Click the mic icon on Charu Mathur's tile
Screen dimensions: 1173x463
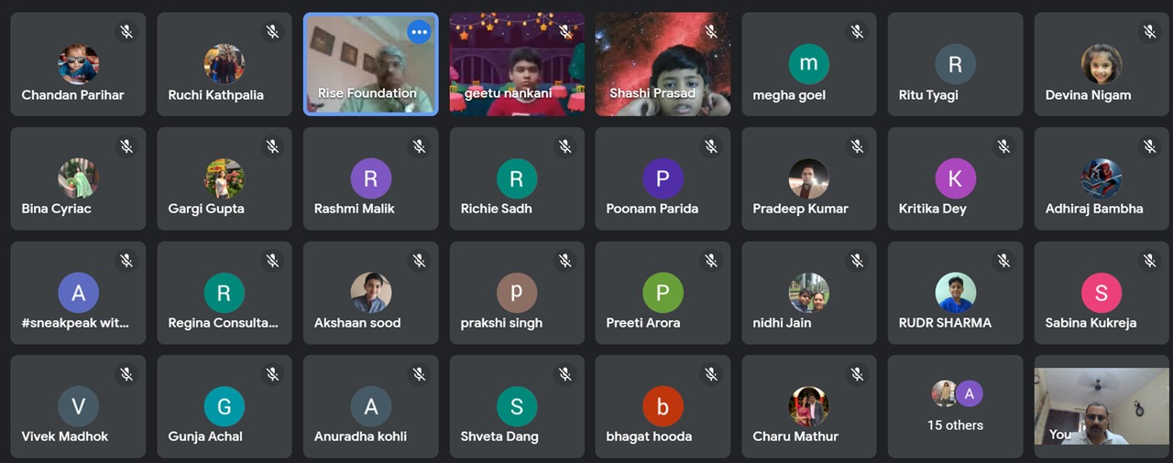coord(858,374)
